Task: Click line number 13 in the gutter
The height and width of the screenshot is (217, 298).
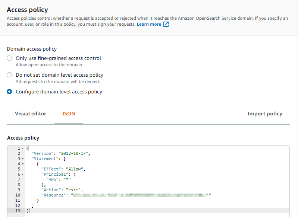Action: coord(18,211)
